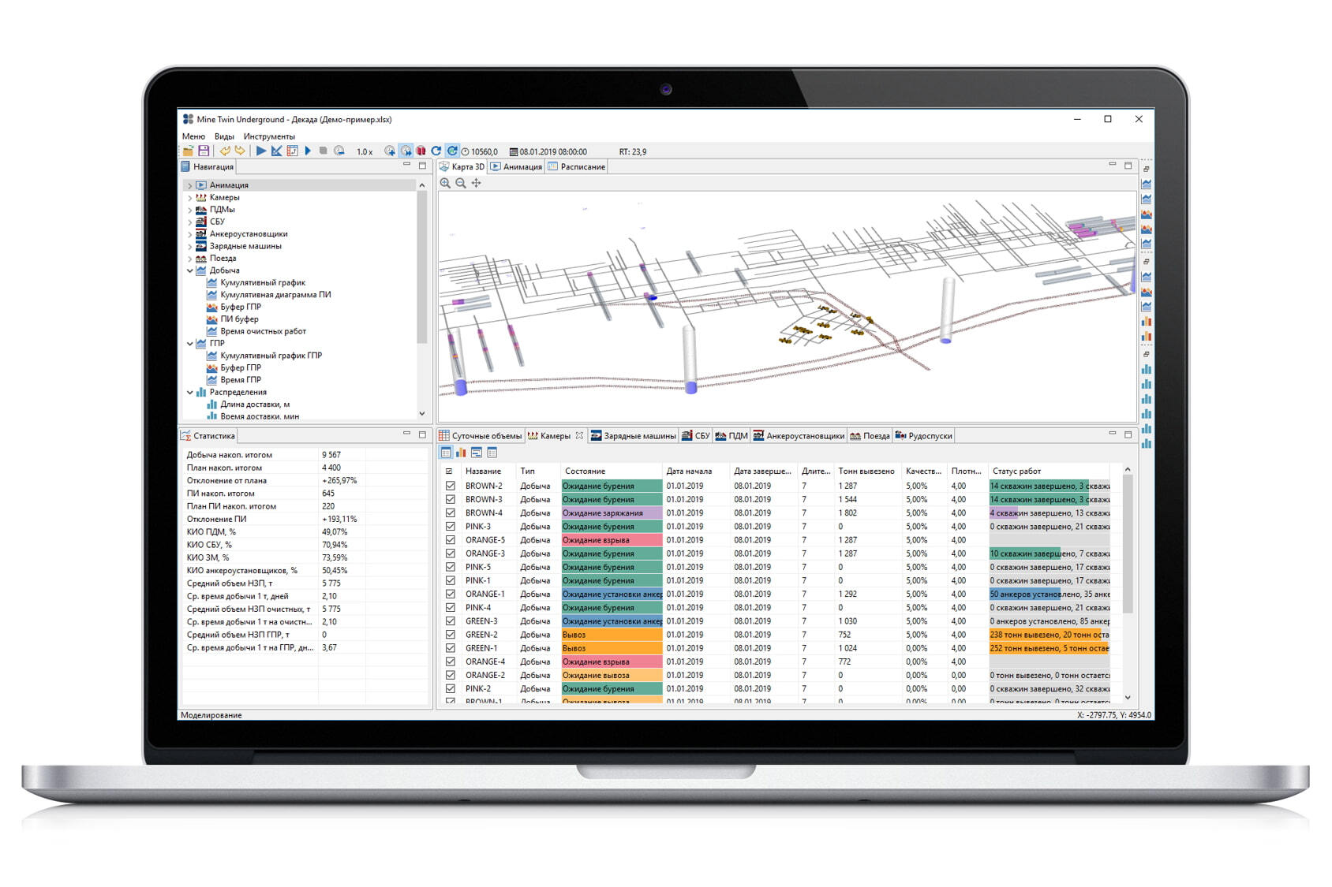Click the pan tool icon in map view
The image size is (1332, 887).
[x=475, y=183]
